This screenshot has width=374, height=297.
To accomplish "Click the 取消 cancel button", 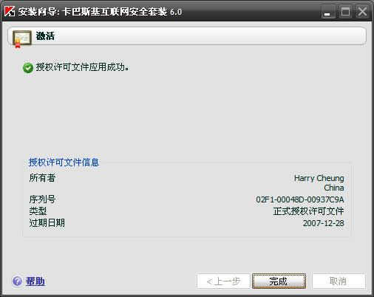I will (339, 281).
